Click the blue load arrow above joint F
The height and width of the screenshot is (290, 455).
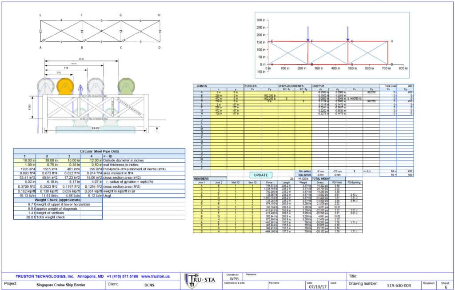click(x=308, y=34)
